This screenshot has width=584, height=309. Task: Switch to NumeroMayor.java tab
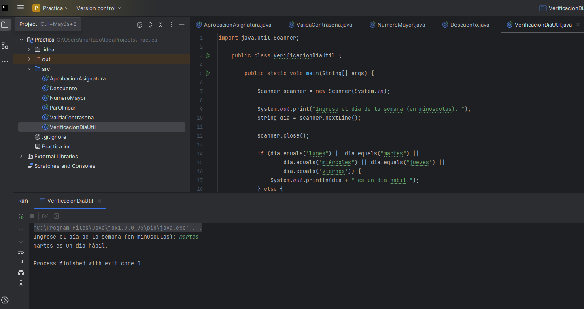pos(397,25)
